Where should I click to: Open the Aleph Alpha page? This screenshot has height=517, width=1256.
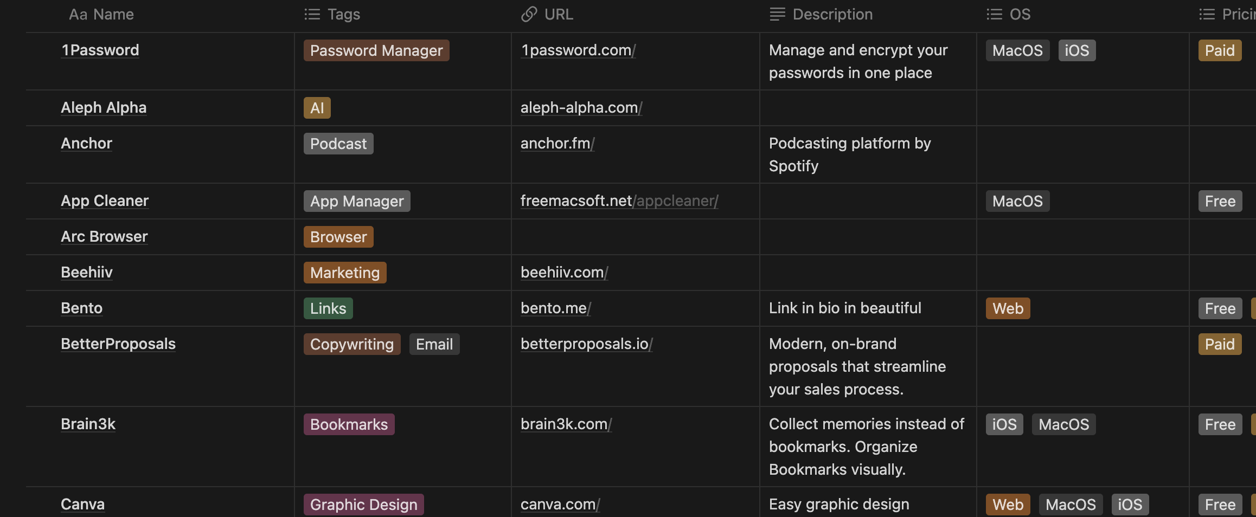[104, 107]
